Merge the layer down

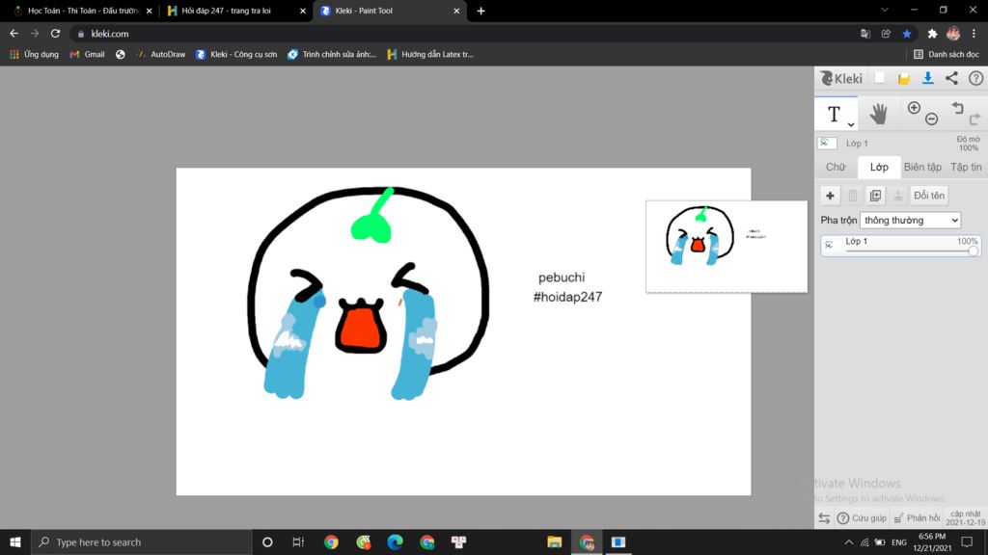pyautogui.click(x=898, y=196)
